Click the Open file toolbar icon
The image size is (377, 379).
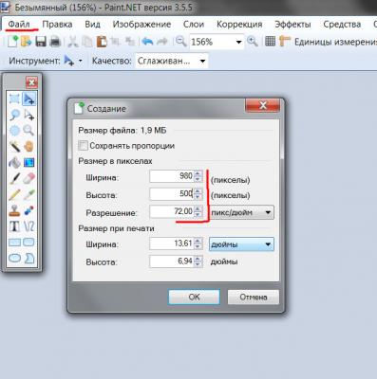click(27, 42)
